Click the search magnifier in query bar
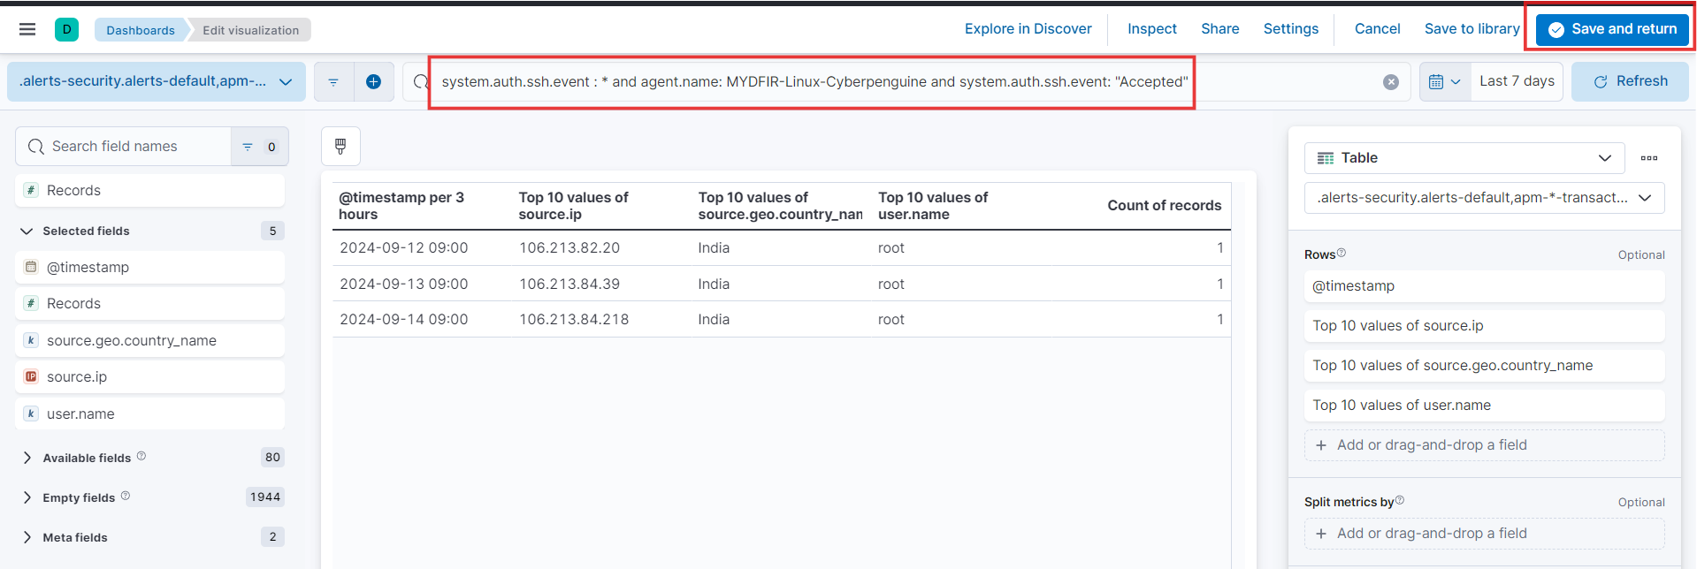 coord(420,81)
